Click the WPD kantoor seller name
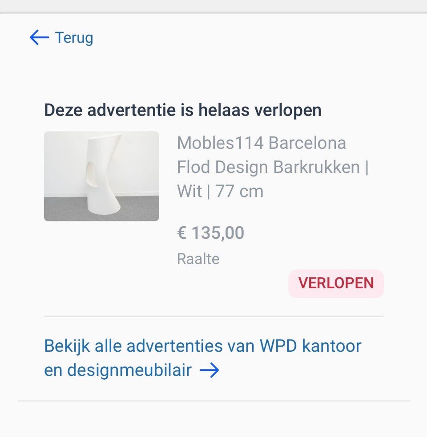Viewport: 427px width, 437px height. point(310,346)
